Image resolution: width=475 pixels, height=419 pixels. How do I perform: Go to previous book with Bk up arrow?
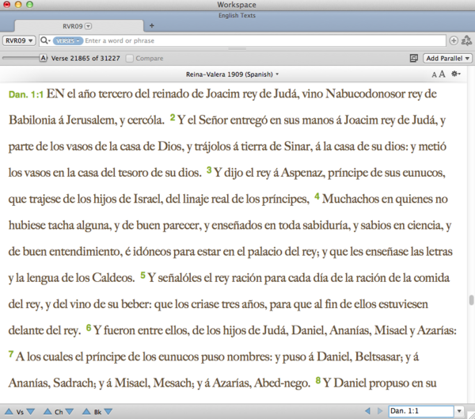pyautogui.click(x=86, y=411)
